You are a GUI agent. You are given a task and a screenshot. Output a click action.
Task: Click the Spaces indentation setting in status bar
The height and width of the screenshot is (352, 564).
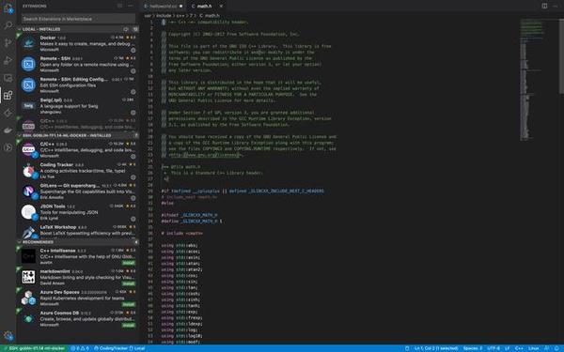tap(472, 348)
